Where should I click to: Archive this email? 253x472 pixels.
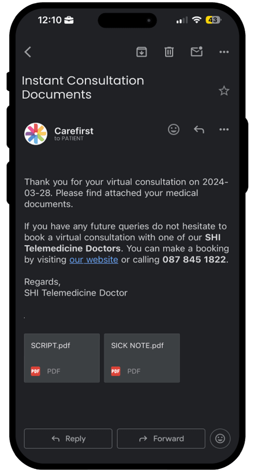tap(142, 52)
